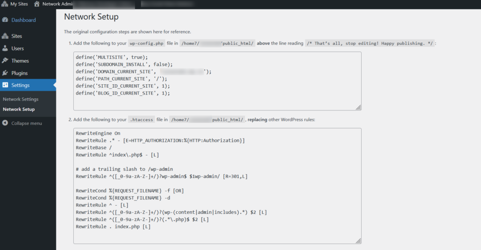Click the Plugins menu label
Viewport: 481px width, 250px height.
pos(19,73)
